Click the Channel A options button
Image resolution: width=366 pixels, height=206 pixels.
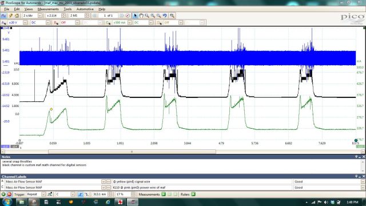(x=3, y=23)
